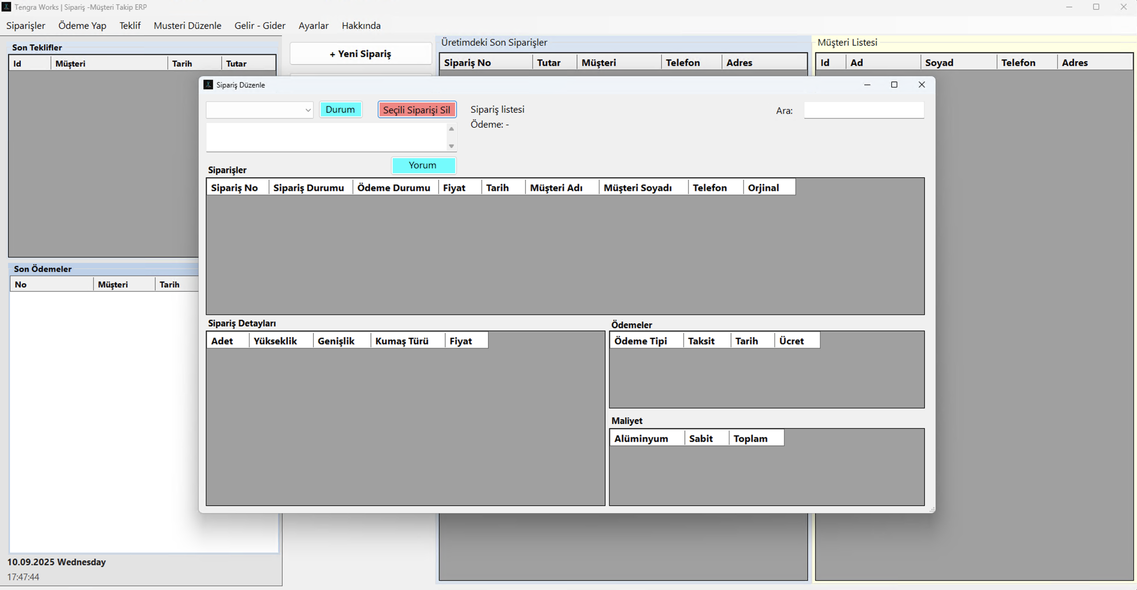Click the Sipariş Düzenle dialog app icon
Image resolution: width=1137 pixels, height=590 pixels.
[x=208, y=85]
